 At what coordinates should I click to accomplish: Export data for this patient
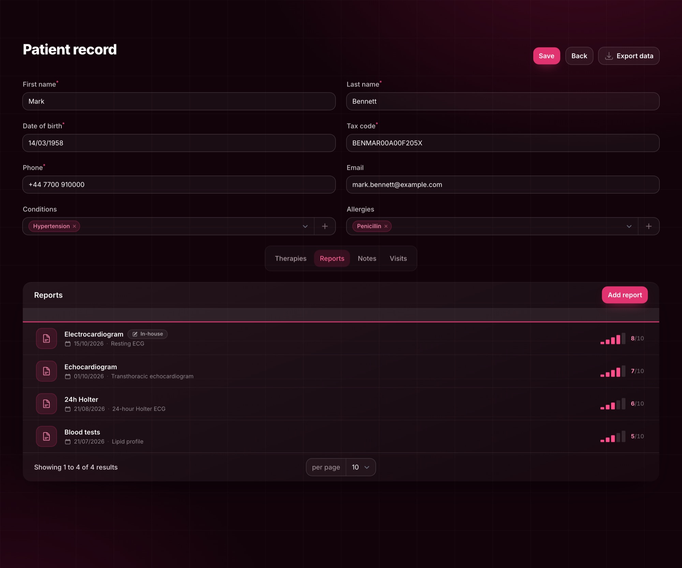(x=629, y=56)
